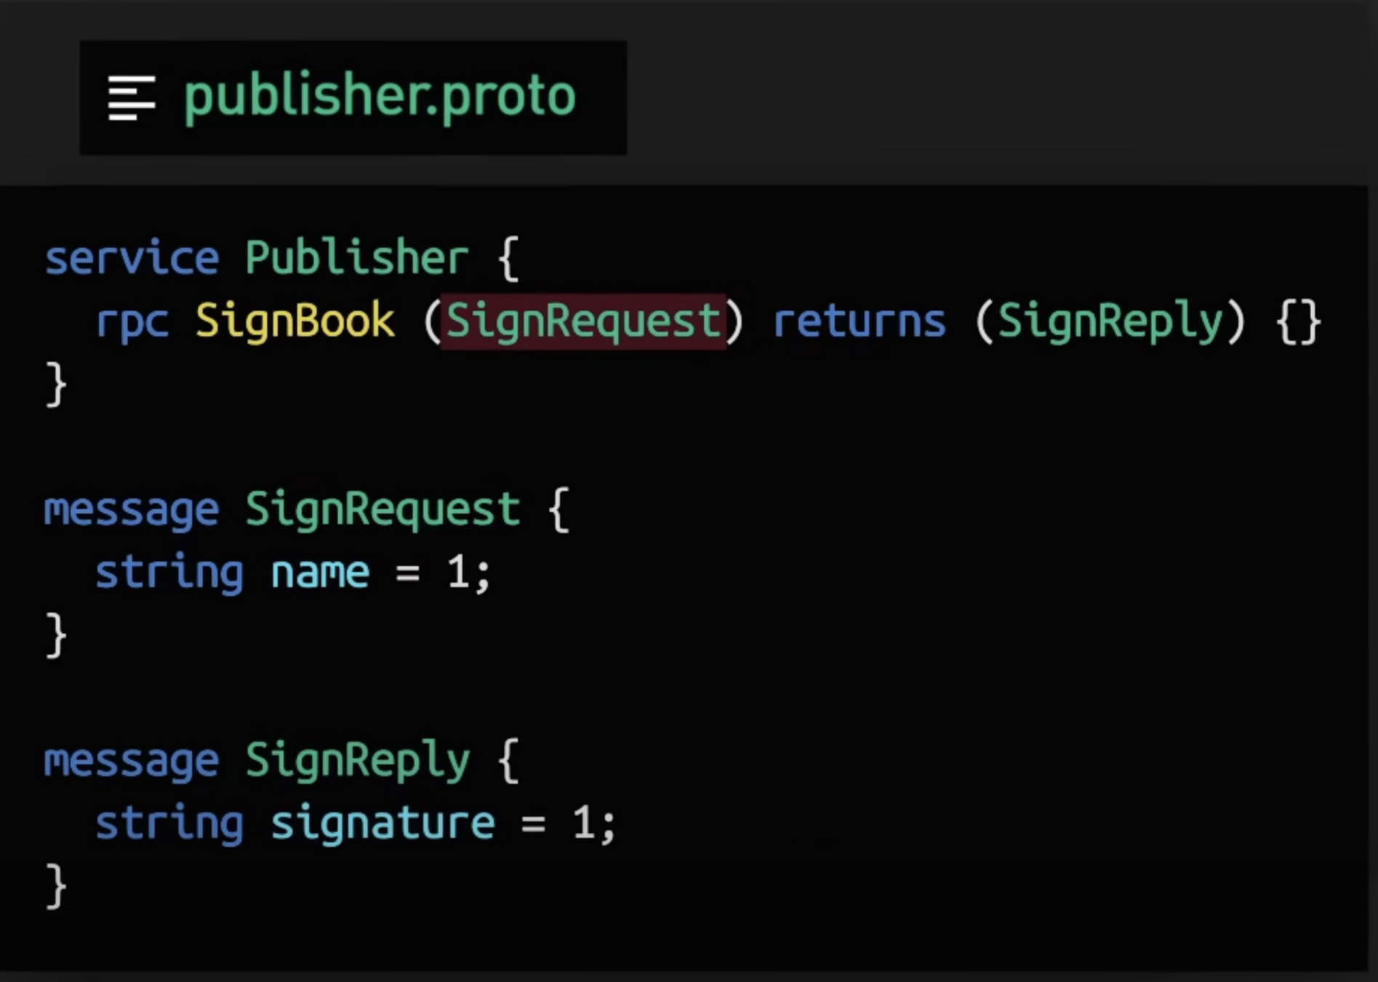Click the returns keyword
Screen dimensions: 1378x982
coord(859,321)
